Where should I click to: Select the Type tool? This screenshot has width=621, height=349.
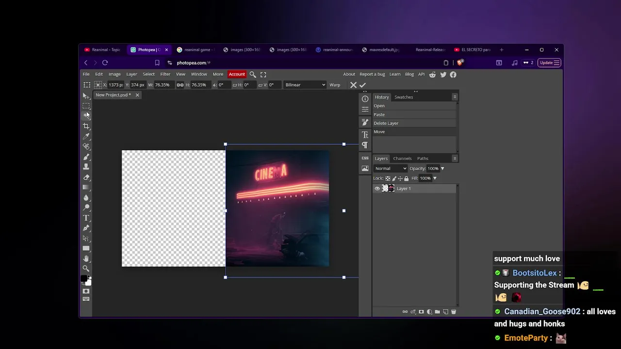pyautogui.click(x=86, y=218)
